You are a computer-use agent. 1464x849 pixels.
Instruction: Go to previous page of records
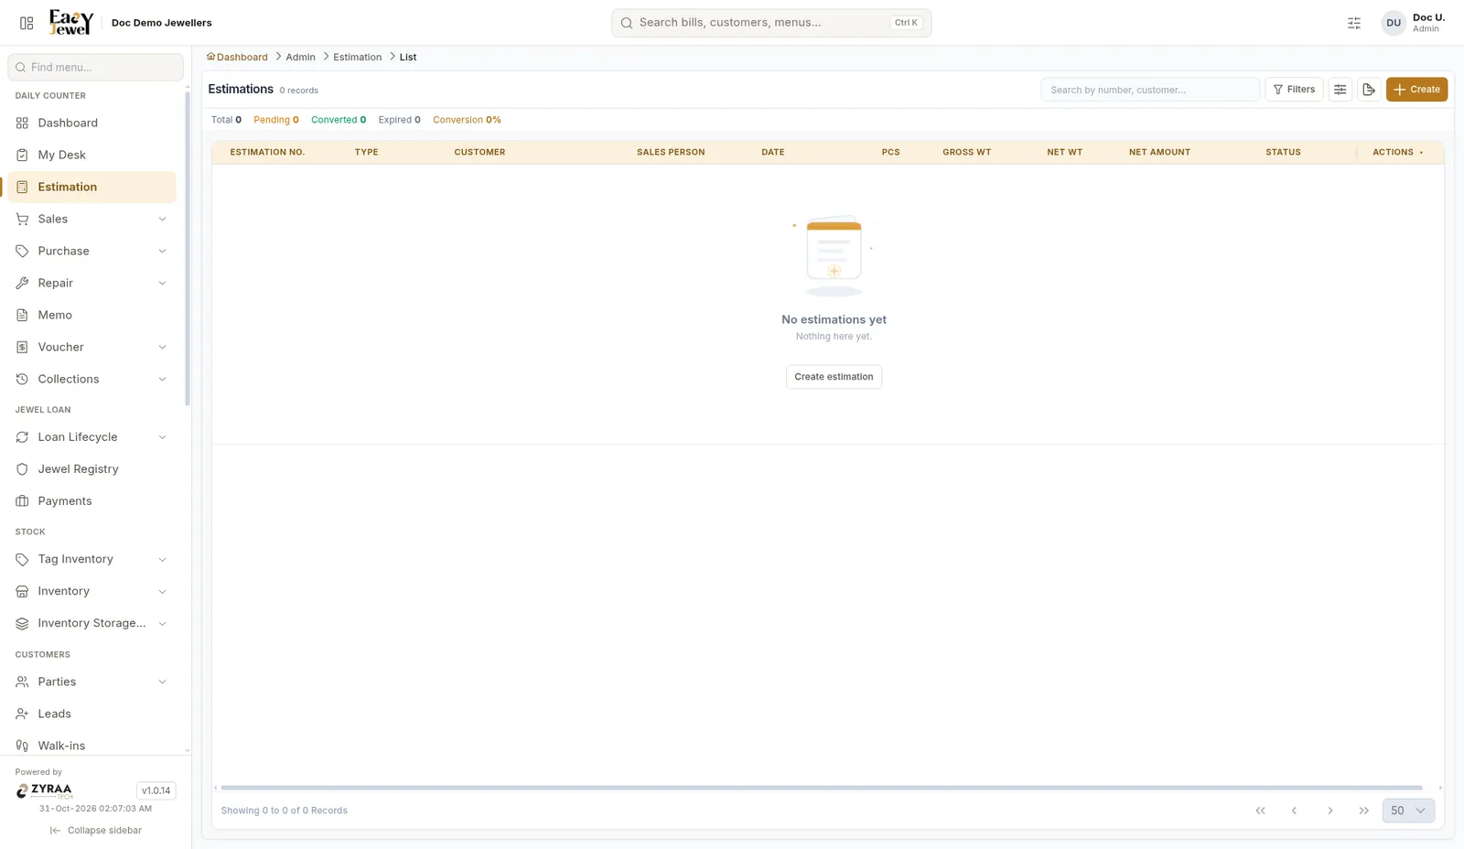(x=1294, y=811)
